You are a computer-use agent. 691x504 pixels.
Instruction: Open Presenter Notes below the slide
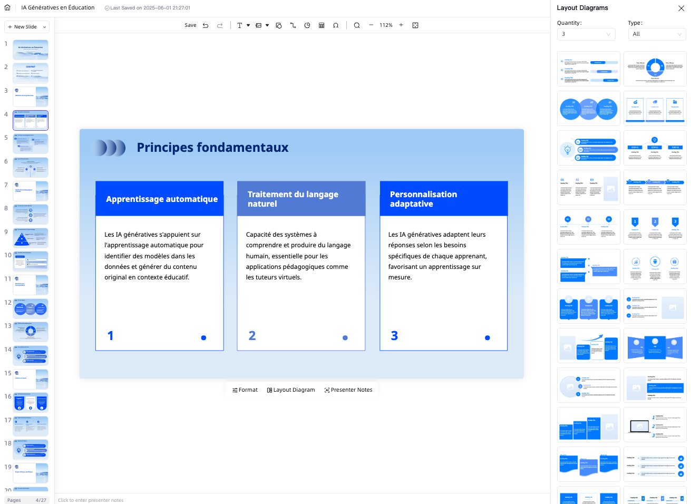click(x=348, y=390)
